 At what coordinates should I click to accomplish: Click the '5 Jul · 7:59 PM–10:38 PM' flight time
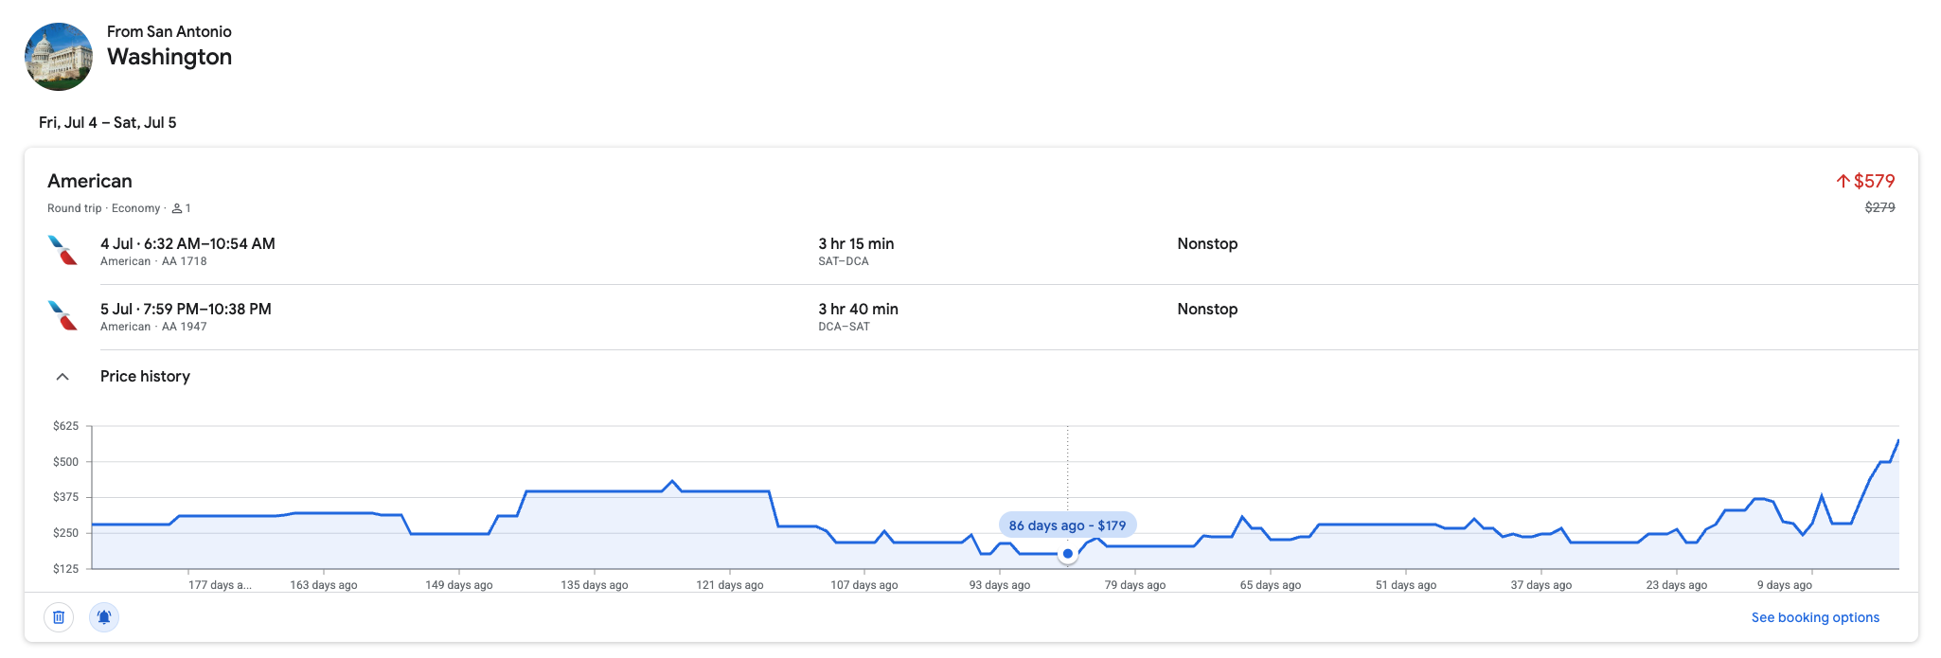pos(186,309)
